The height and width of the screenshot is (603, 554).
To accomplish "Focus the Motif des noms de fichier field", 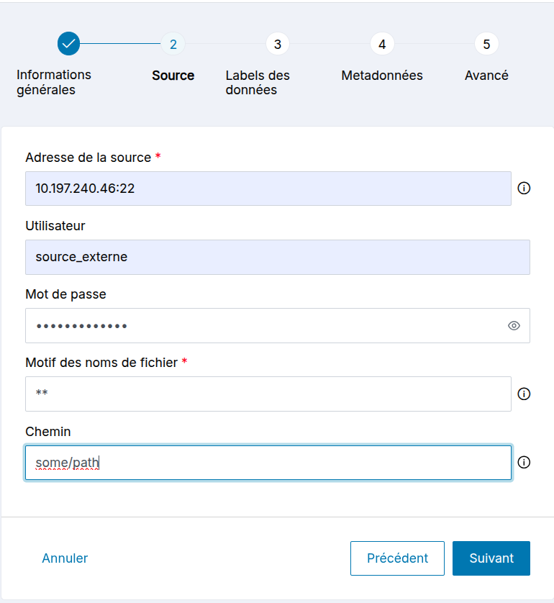I will (268, 394).
